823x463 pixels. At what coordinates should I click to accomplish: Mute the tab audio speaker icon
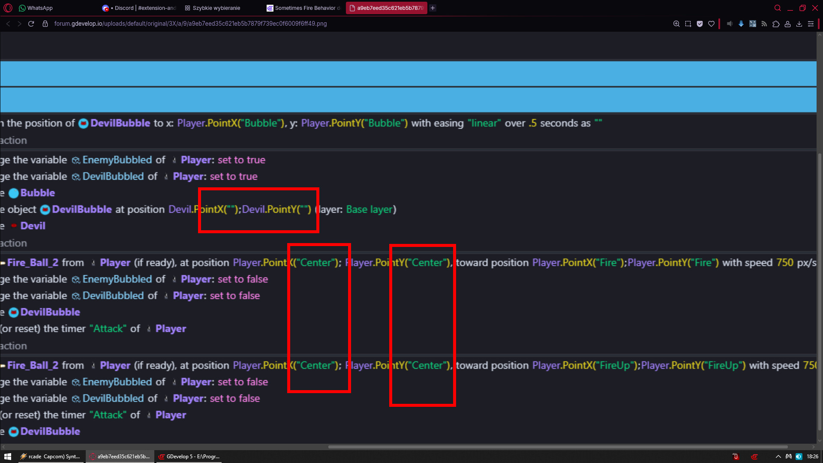pyautogui.click(x=730, y=24)
